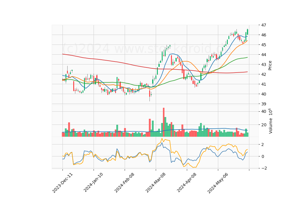287x206 pixels.
Task: Click the 47 price tick label
Action: coord(264,25)
